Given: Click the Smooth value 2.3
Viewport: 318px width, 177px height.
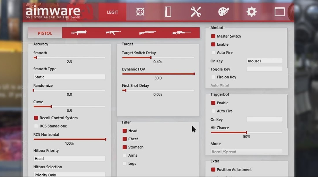Looking at the screenshot, I should (x=69, y=62).
